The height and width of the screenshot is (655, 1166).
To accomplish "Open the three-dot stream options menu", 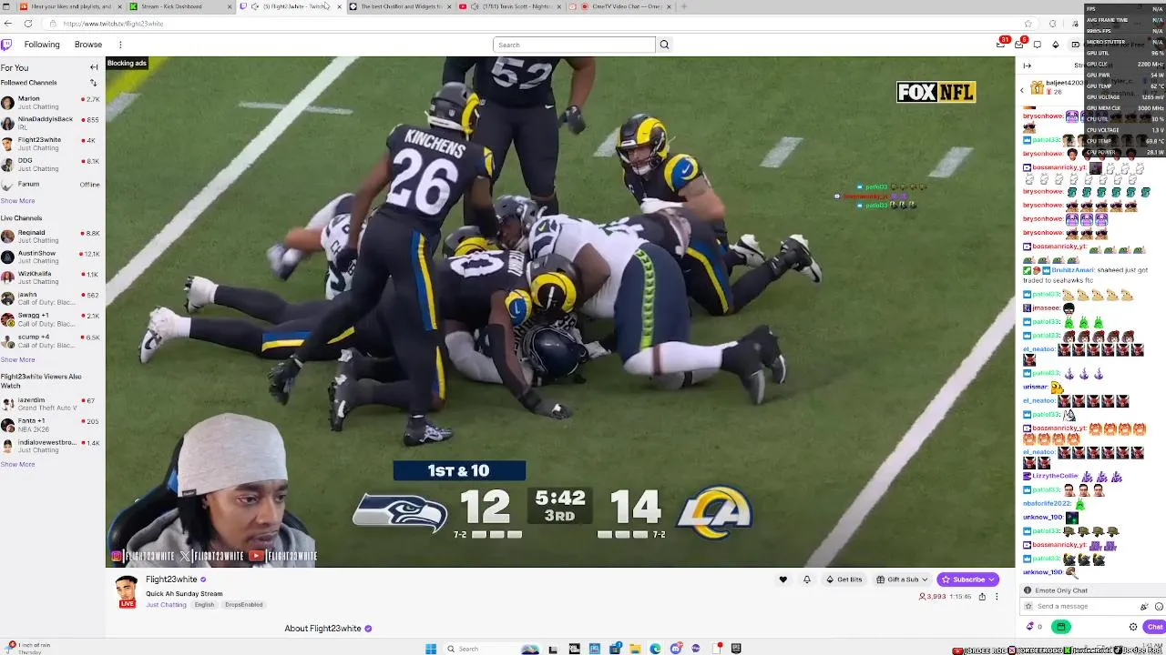I will tap(997, 597).
